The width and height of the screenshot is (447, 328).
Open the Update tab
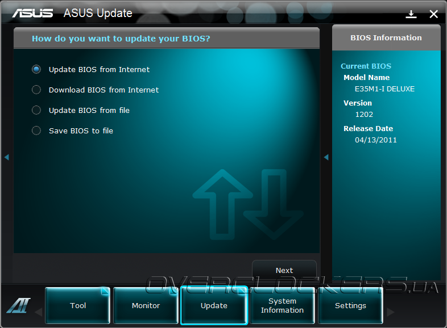click(214, 305)
